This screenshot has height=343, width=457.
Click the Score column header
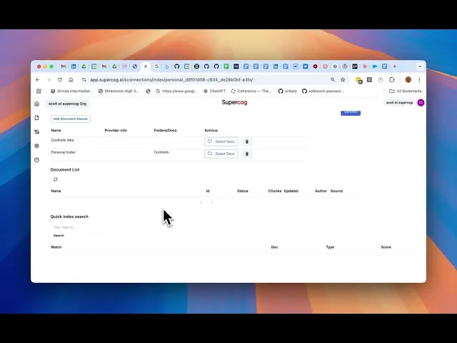click(x=386, y=247)
